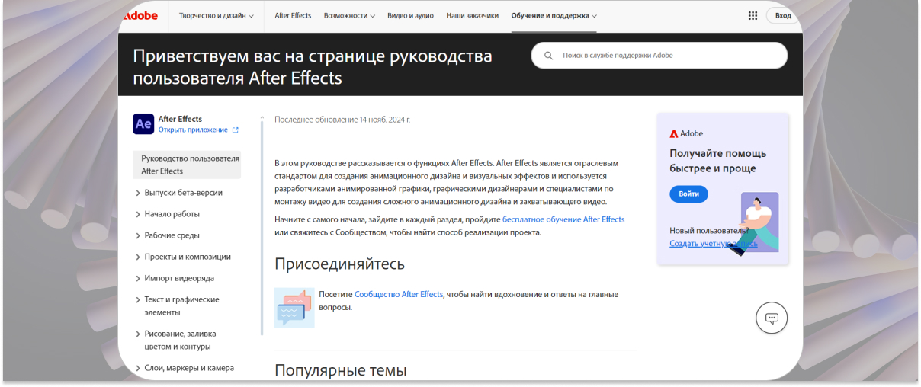
Task: Select Видео и аудио in the navigation
Action: point(410,15)
